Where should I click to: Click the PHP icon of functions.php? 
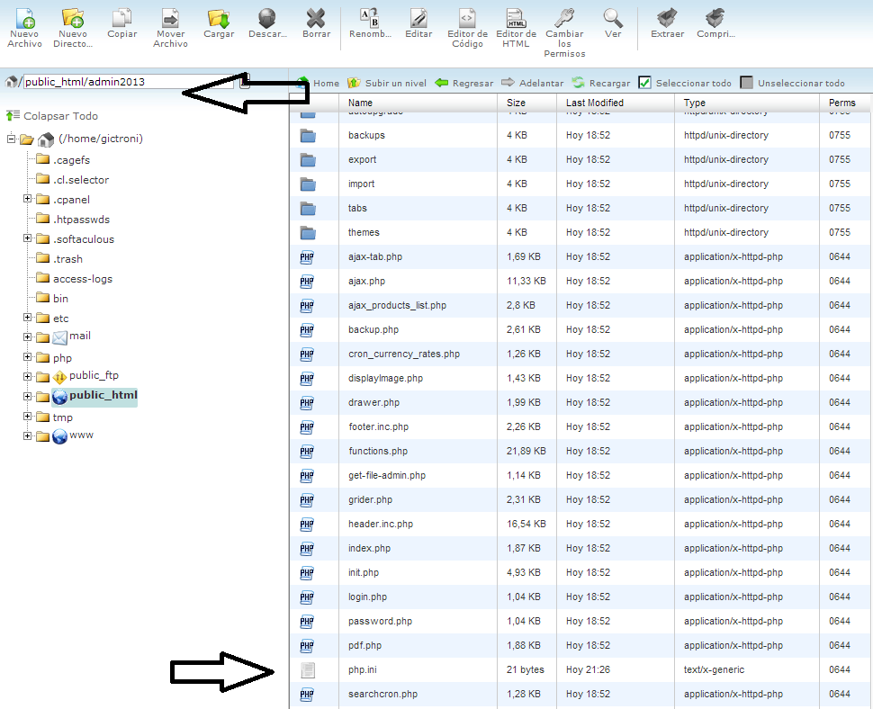[x=307, y=452]
